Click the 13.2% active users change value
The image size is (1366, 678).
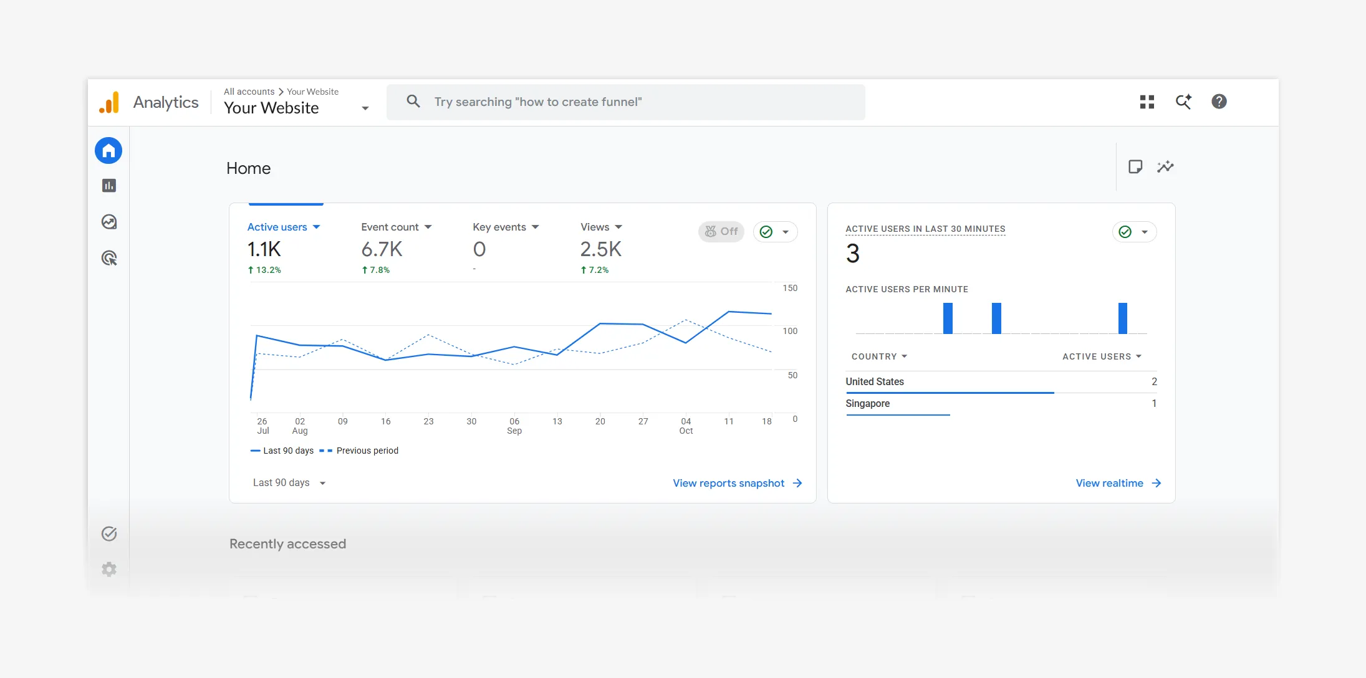point(264,270)
